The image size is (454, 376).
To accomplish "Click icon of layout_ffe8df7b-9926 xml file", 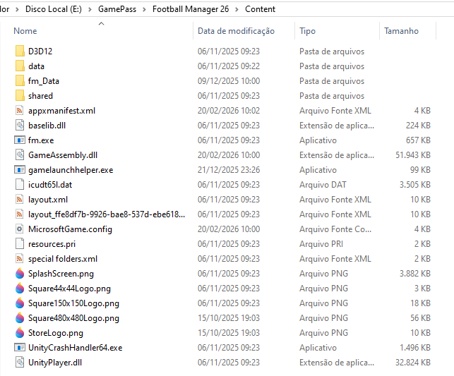I will [x=20, y=214].
